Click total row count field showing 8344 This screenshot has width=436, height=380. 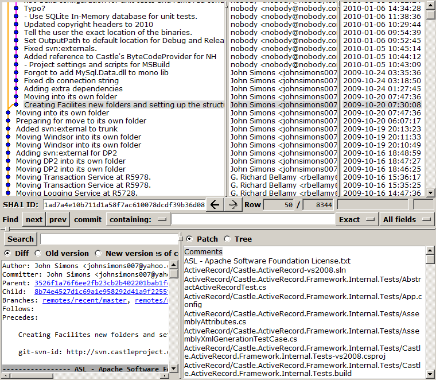318,205
